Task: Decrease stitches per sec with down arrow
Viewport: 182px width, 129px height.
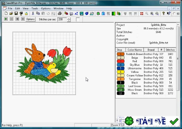Action: [x=69, y=21]
